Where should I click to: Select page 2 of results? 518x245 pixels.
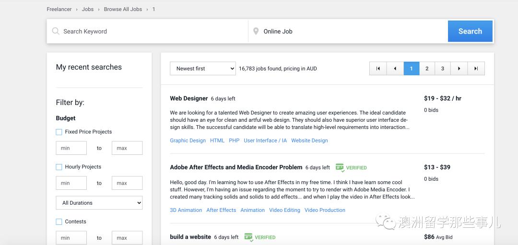click(427, 69)
